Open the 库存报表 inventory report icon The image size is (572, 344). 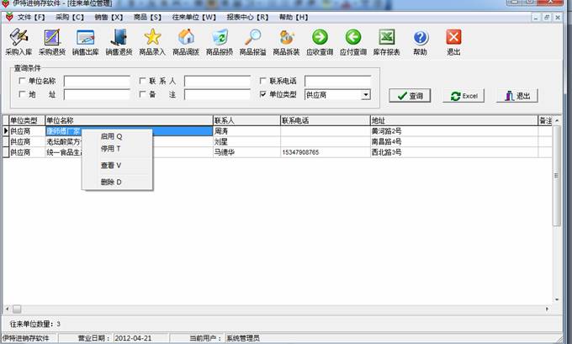point(386,41)
